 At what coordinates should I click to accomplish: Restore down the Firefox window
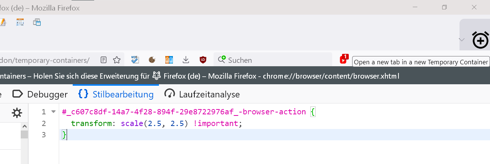(x=444, y=7)
